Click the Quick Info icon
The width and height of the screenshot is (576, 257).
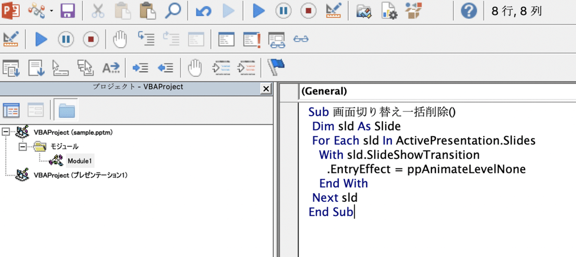60,68
